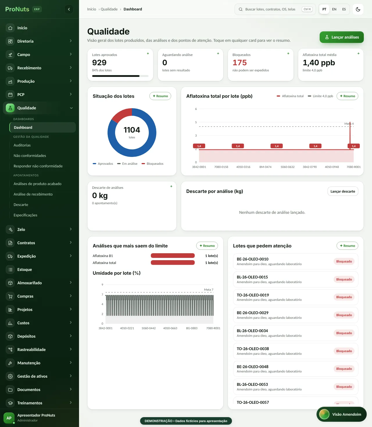Switch language to EN

pos(334,9)
